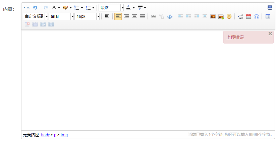The image size is (276, 142).
Task: Close the 上传错误 error notification
Action: pos(270,33)
